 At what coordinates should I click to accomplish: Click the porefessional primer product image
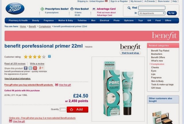pyautogui.click(x=118, y=89)
